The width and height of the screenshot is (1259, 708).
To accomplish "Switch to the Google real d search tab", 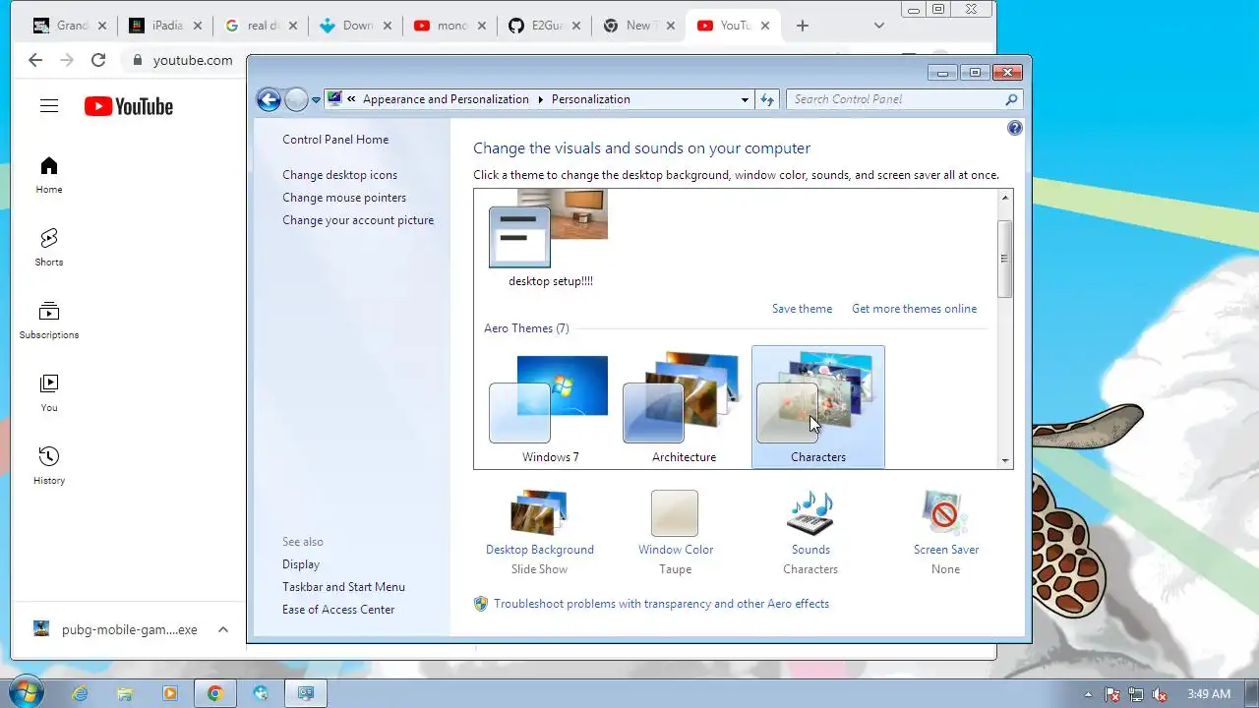I will point(260,26).
